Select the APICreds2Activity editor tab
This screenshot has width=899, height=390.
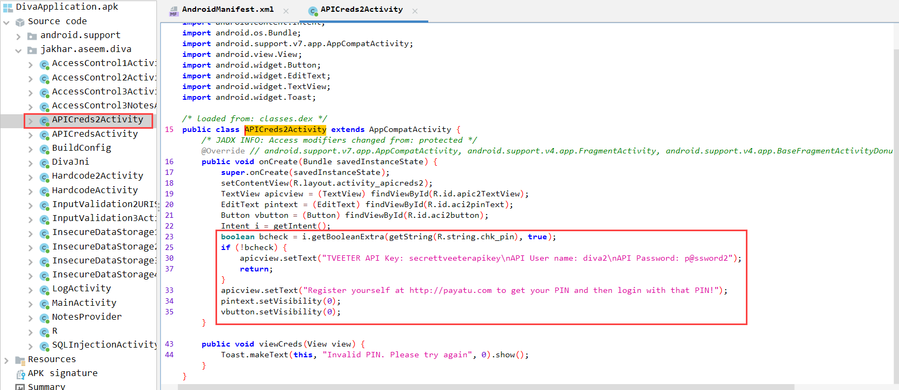click(361, 10)
